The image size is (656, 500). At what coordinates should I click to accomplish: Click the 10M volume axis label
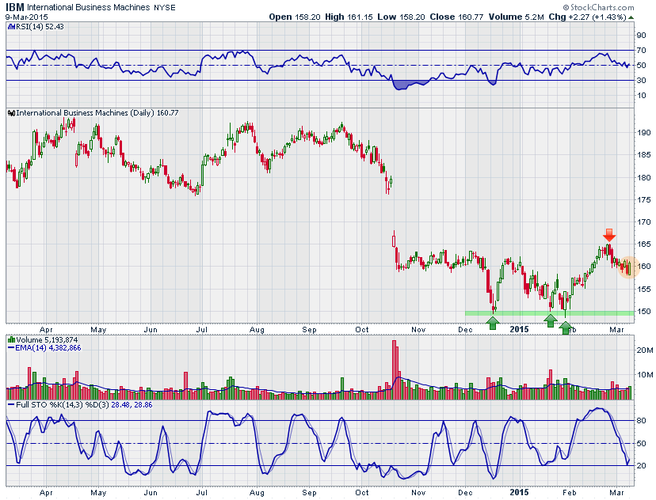coord(644,375)
